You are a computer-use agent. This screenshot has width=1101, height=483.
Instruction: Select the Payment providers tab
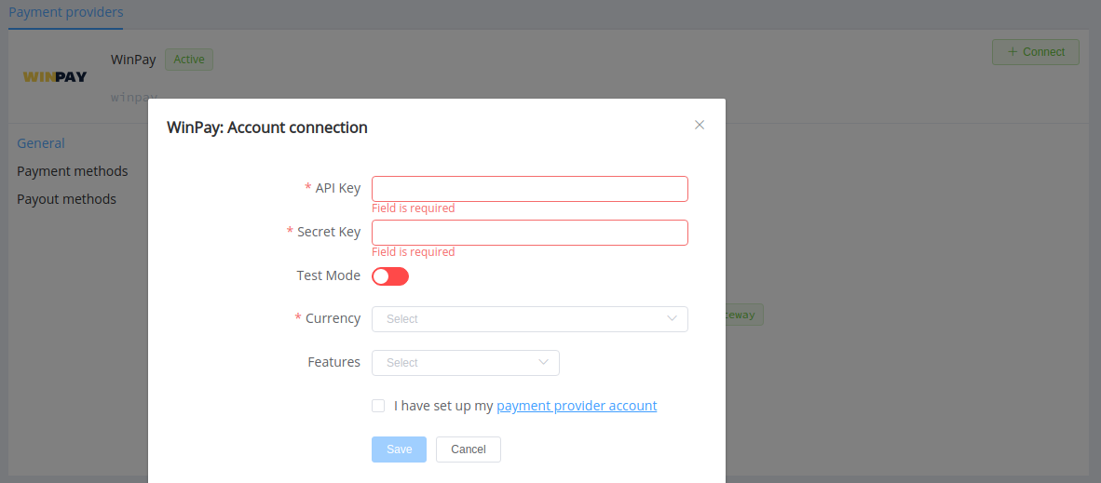point(66,13)
